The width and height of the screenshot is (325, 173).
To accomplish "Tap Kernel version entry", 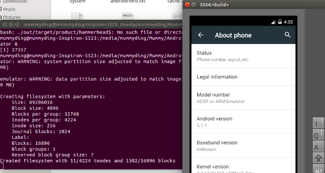I will (243, 165).
